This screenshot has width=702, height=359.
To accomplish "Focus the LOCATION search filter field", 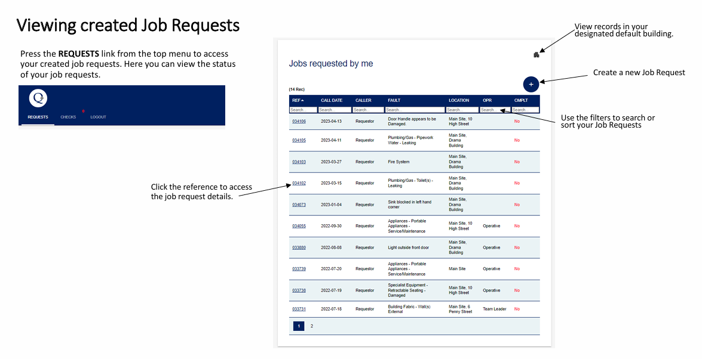I will click(462, 110).
